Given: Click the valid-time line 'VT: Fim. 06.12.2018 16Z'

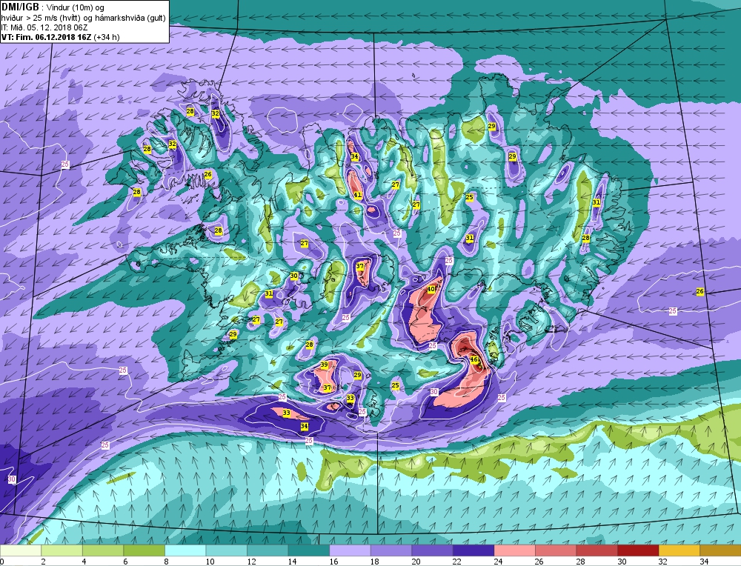Looking at the screenshot, I should point(47,37).
